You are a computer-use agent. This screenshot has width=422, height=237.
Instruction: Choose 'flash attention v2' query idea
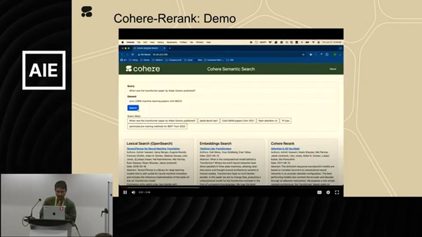268,121
